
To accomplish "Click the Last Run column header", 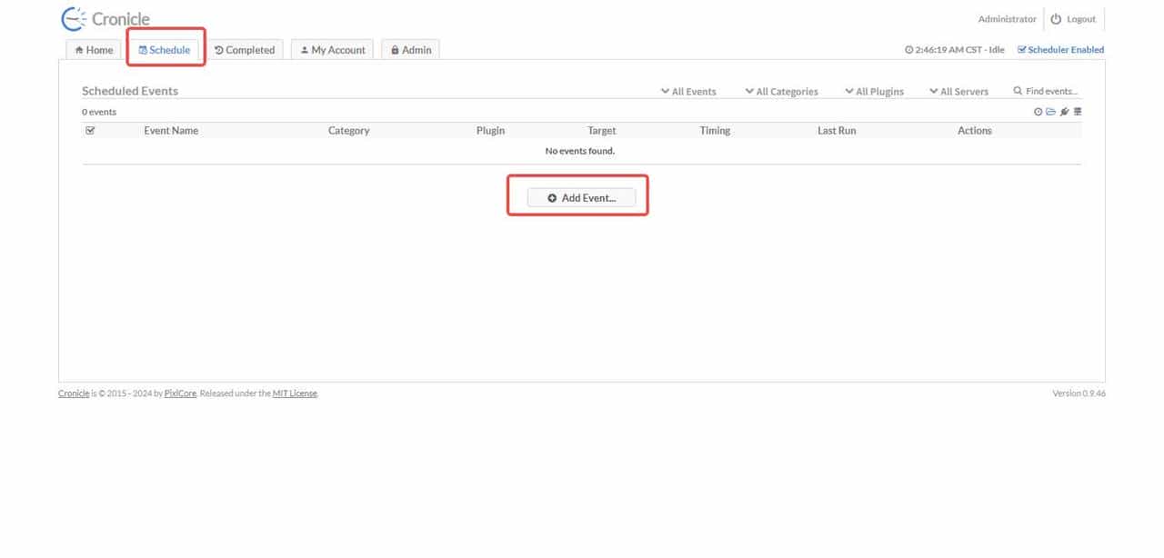I will [x=837, y=130].
